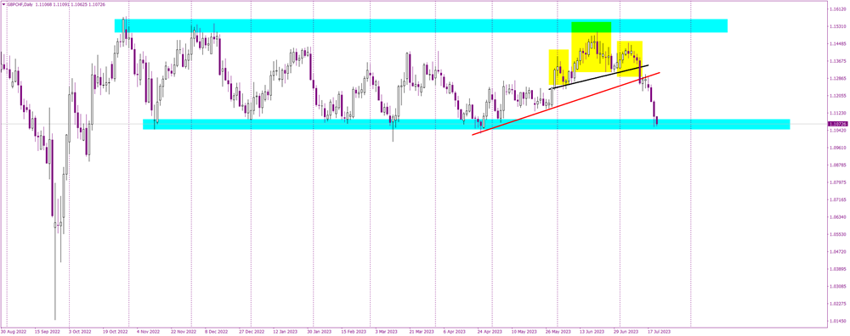Click the 1.07165 price scale label
The image size is (850, 336).
tap(838, 199)
